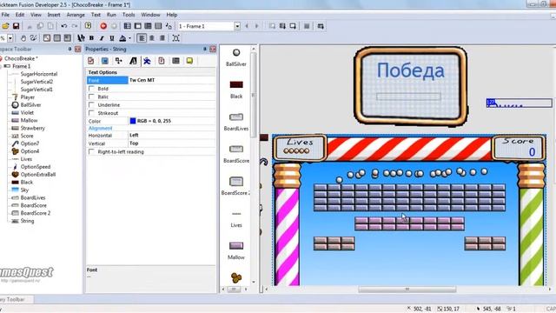The height and width of the screenshot is (313, 556).
Task: Run the application with red button
Action: pyautogui.click(x=103, y=26)
